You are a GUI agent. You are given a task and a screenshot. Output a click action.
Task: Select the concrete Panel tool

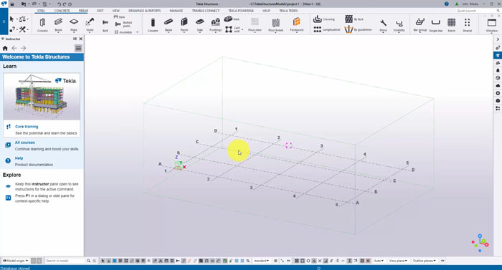click(184, 24)
